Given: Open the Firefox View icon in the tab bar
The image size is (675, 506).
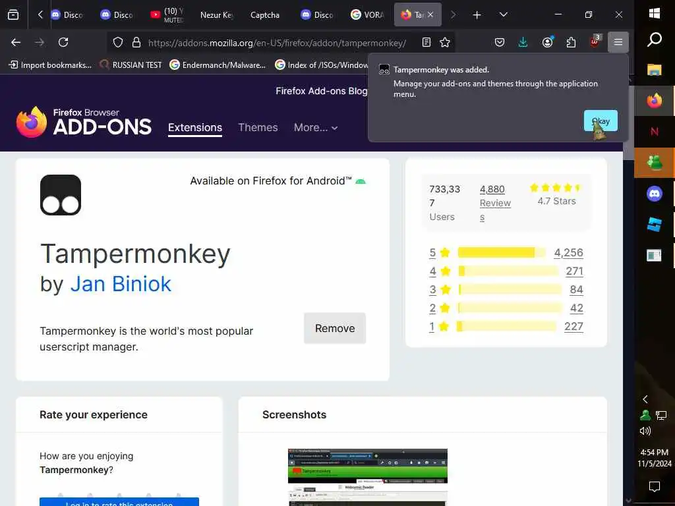Looking at the screenshot, I should pyautogui.click(x=13, y=14).
